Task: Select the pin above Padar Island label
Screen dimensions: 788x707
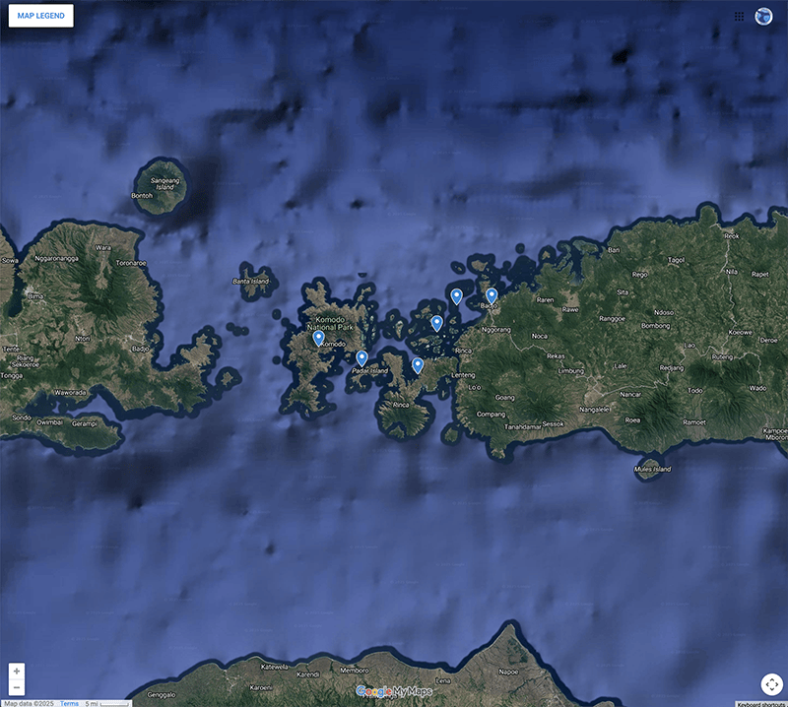Action: tap(361, 357)
